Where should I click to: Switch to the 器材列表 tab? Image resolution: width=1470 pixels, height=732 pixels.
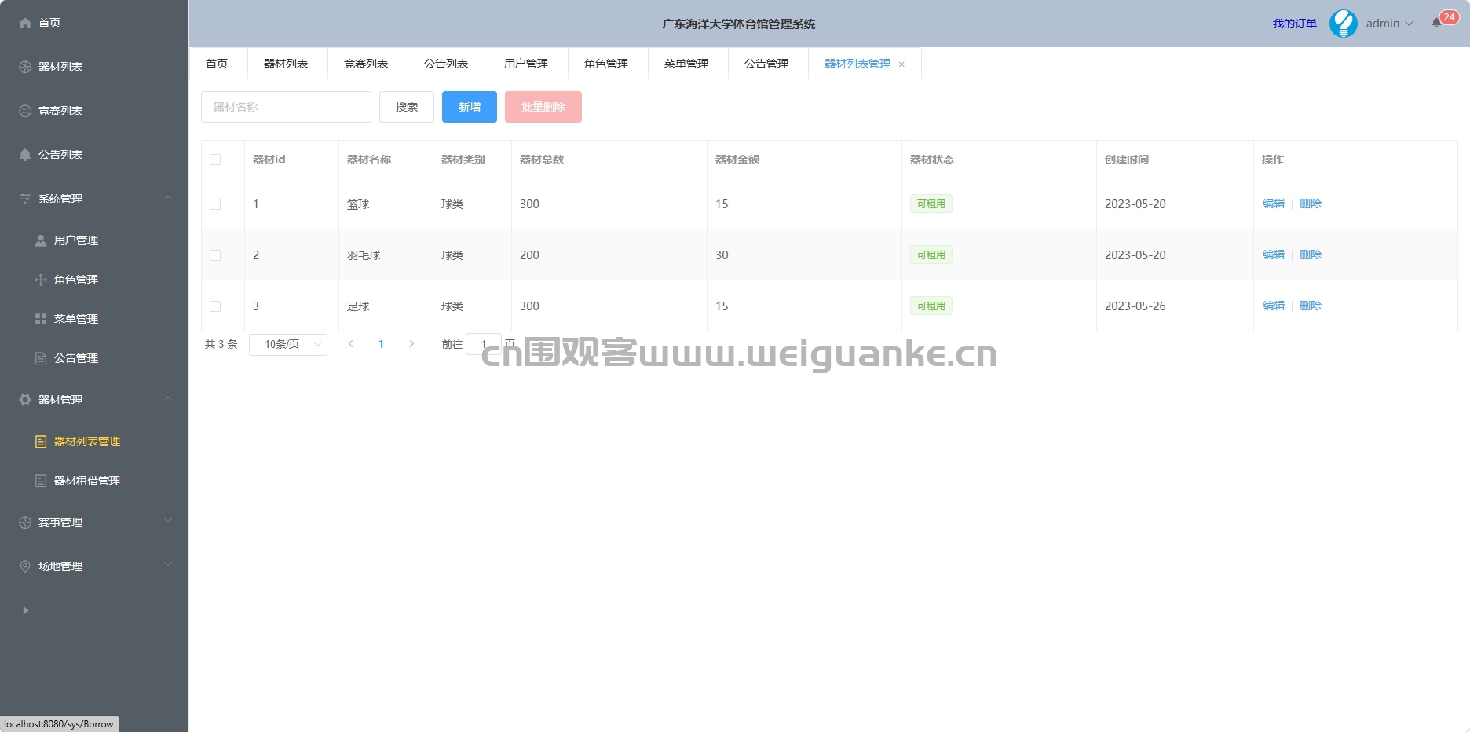287,64
